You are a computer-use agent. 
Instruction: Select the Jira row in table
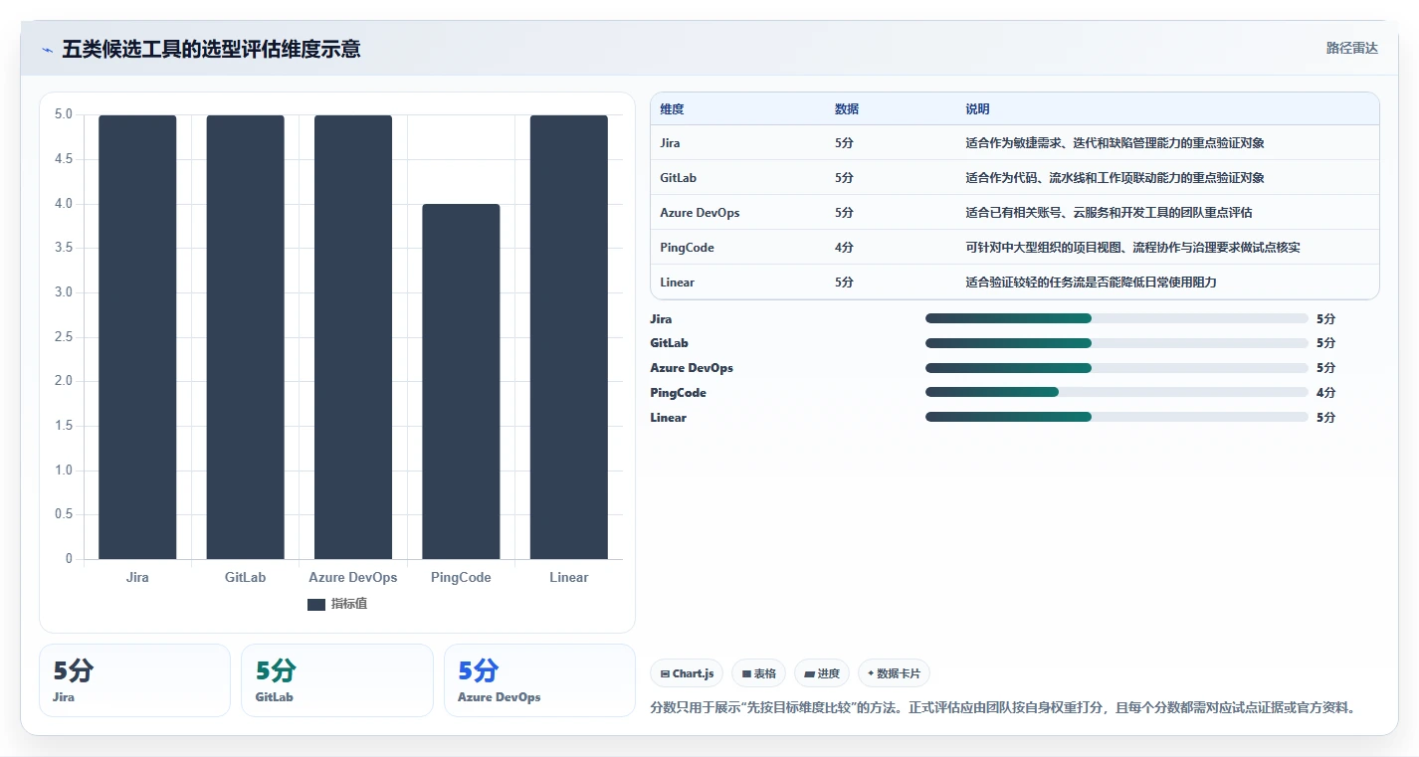pyautogui.click(x=1015, y=143)
